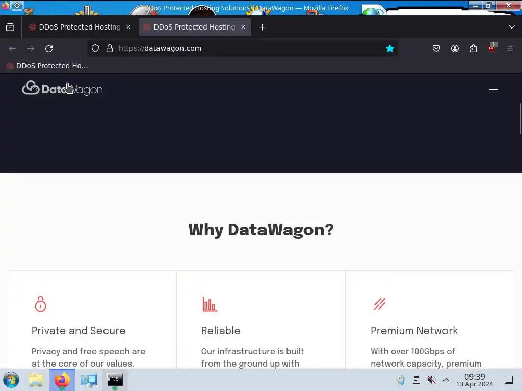Switch to first DDoS Protected Hosting tab
This screenshot has height=391, width=522.
click(80, 27)
